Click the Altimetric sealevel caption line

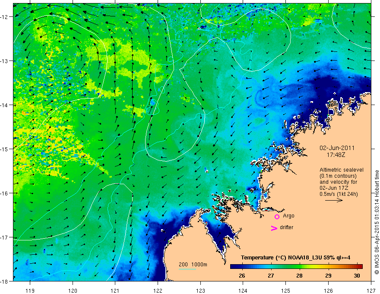[342, 170]
